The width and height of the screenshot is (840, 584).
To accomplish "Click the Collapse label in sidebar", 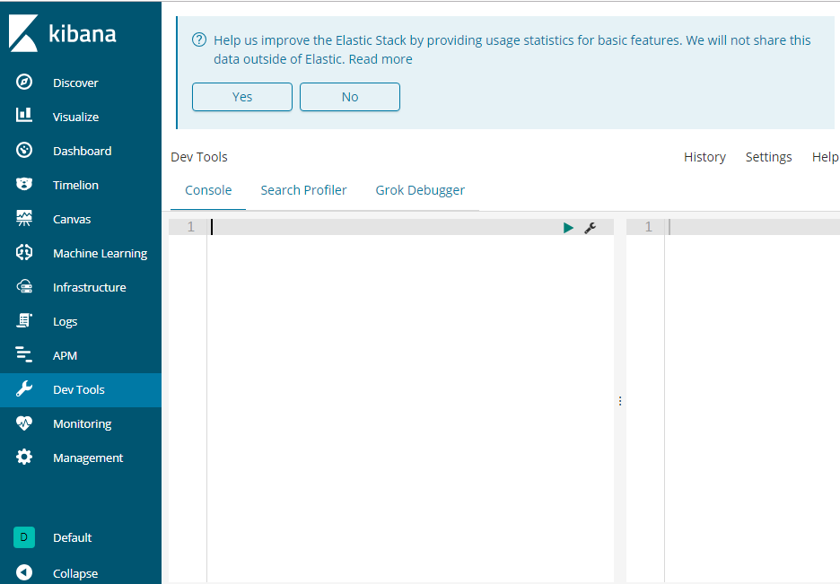I will point(75,573).
